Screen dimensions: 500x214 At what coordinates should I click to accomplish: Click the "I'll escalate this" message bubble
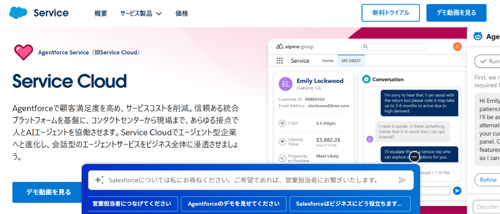(x=419, y=154)
